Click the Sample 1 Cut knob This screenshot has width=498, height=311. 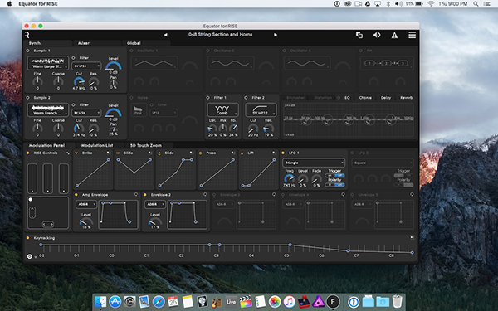tap(79, 82)
